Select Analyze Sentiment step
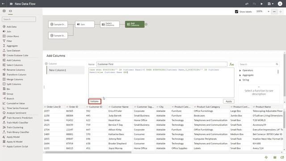Image resolution: width=286 pixels, height=161 pixels. click(14, 113)
